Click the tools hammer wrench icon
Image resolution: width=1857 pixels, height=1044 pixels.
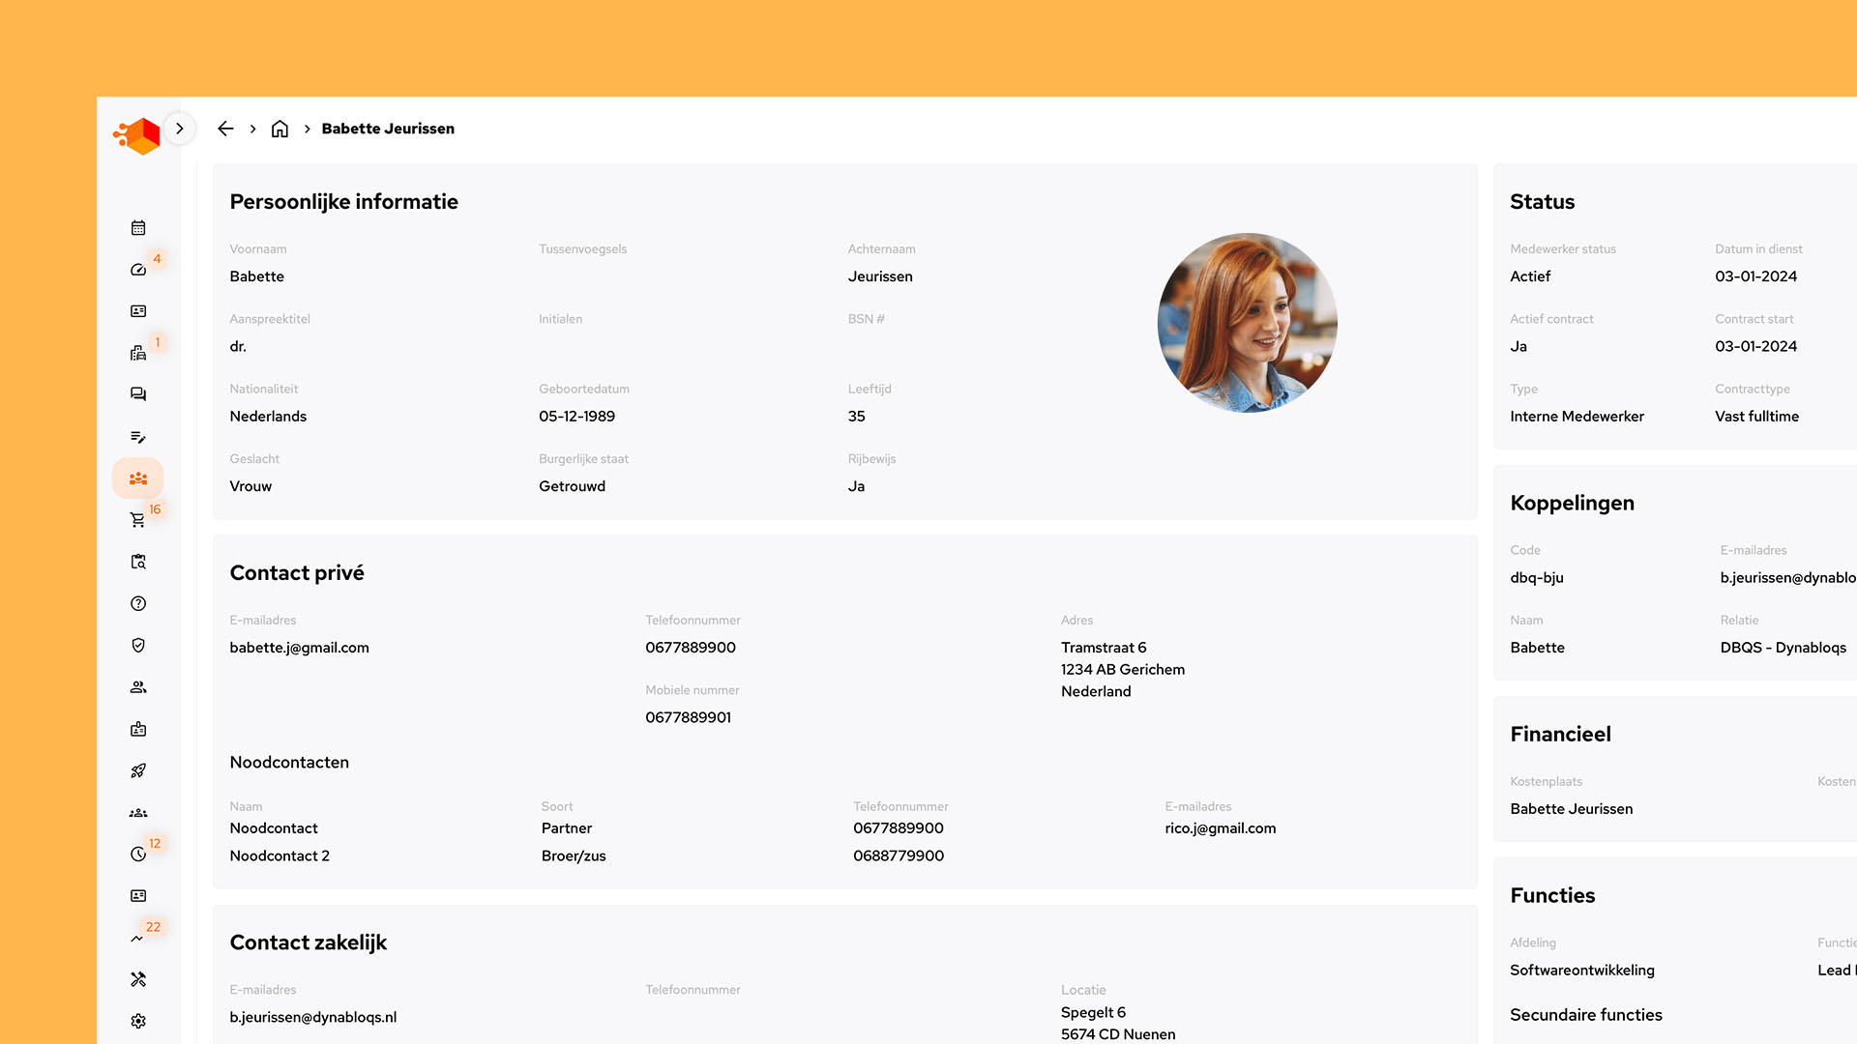point(138,979)
